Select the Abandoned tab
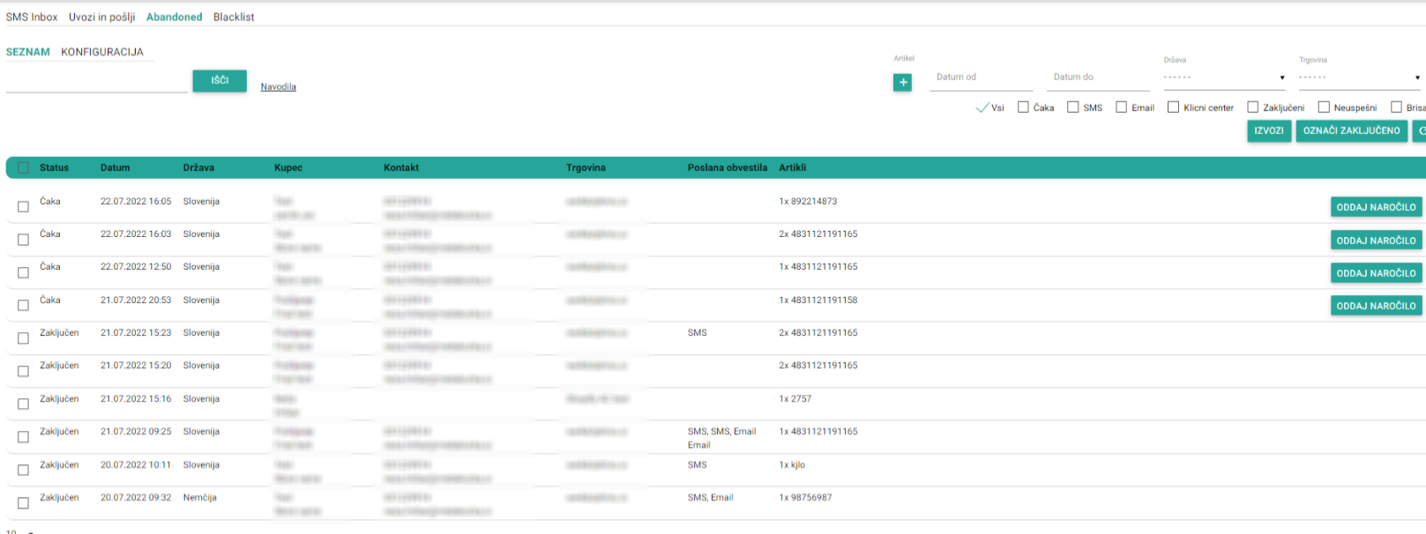Screen dimensions: 1426x534 (175, 17)
